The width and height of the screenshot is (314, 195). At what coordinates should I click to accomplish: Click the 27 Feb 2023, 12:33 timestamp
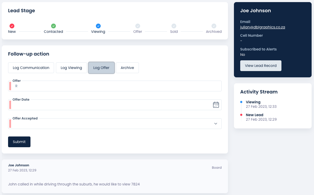coord(261,107)
